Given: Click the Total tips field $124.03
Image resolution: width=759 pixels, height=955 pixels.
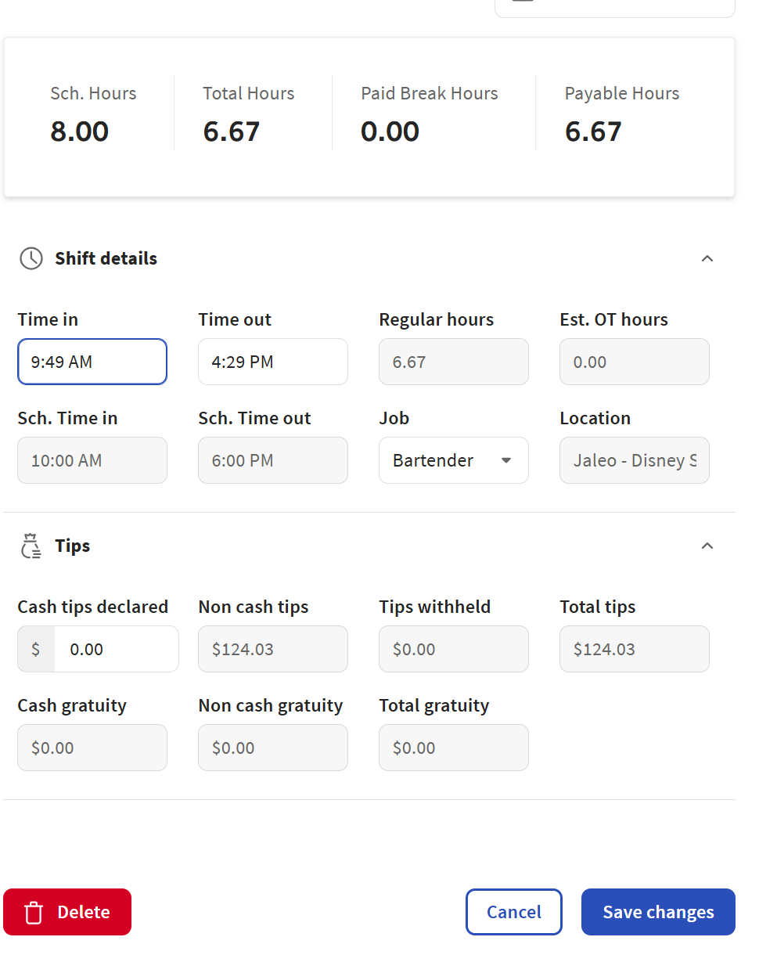Looking at the screenshot, I should click(635, 649).
